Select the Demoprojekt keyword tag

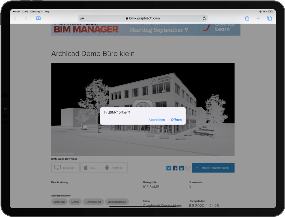(x=93, y=202)
